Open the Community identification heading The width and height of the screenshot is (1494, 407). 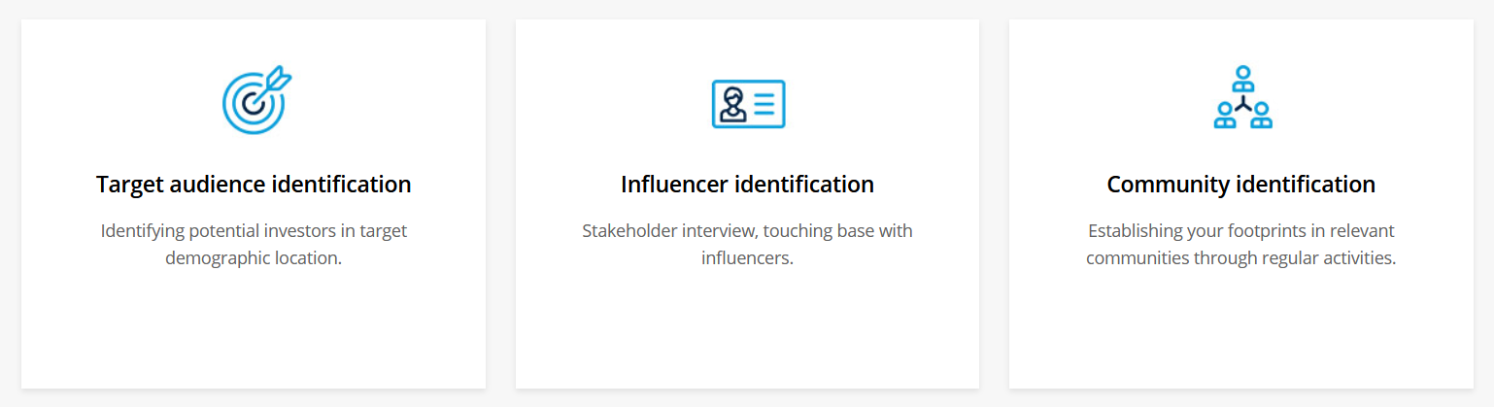tap(1240, 184)
